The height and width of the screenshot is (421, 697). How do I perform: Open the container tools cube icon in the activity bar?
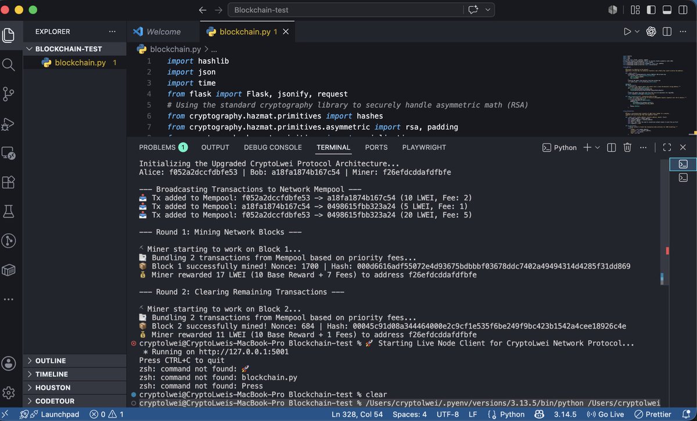coord(9,270)
